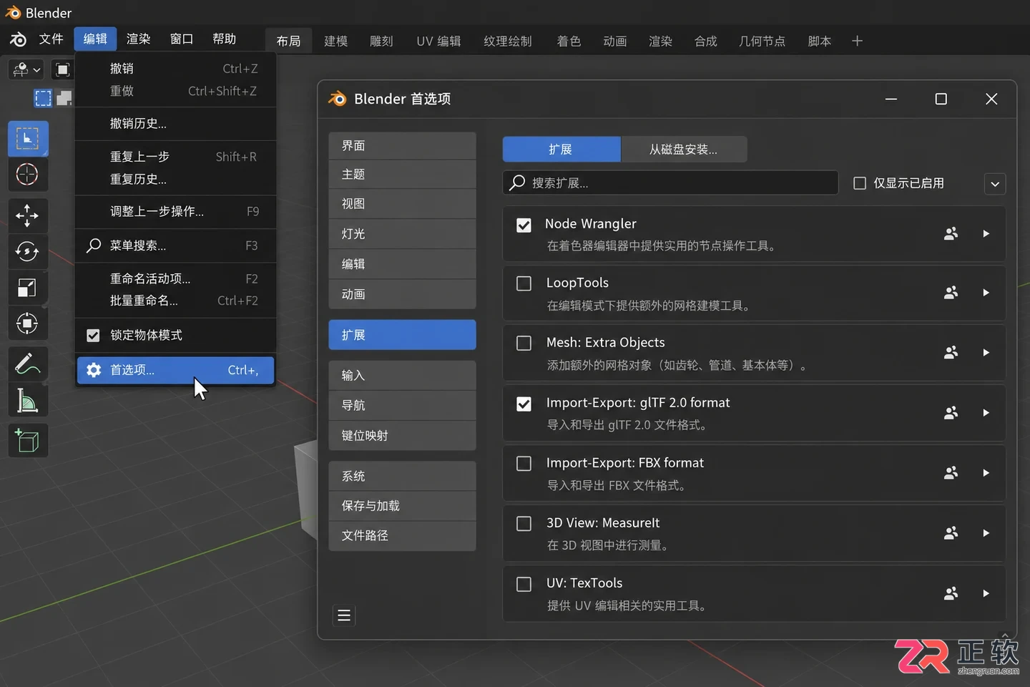Click community icon on MeasureIt row
The image size is (1030, 687).
951,533
